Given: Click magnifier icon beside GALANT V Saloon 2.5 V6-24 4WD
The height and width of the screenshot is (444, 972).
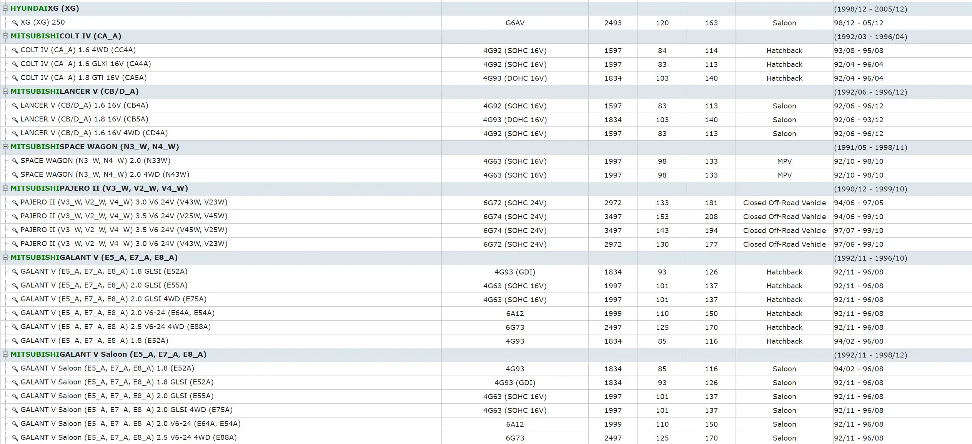Looking at the screenshot, I should 15,438.
